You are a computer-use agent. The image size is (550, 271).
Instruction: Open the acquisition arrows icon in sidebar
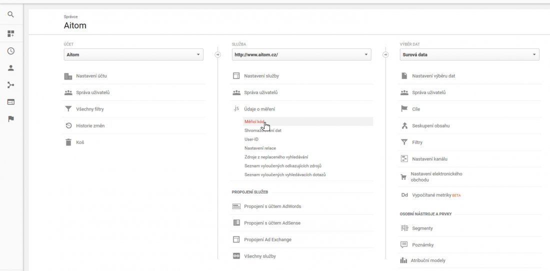pos(10,85)
